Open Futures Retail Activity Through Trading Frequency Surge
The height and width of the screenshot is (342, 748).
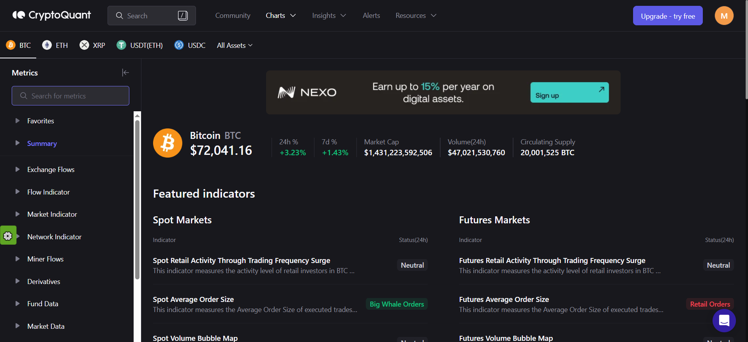point(552,260)
